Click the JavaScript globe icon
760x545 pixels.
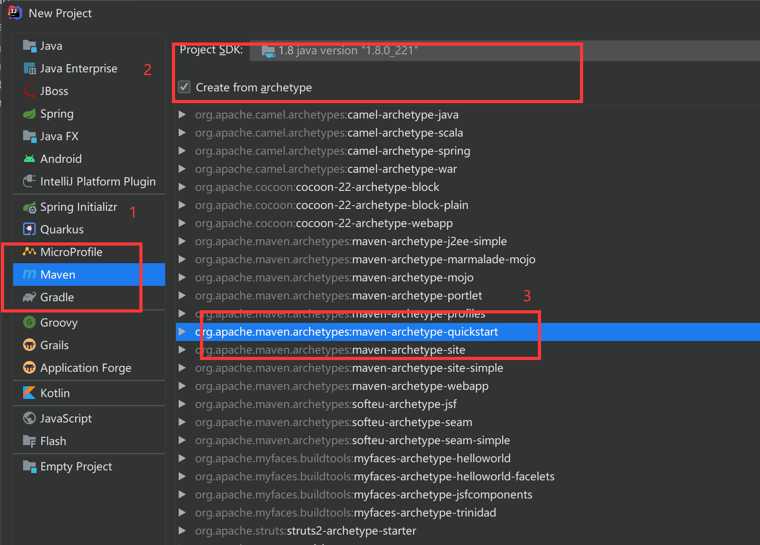pyautogui.click(x=29, y=418)
